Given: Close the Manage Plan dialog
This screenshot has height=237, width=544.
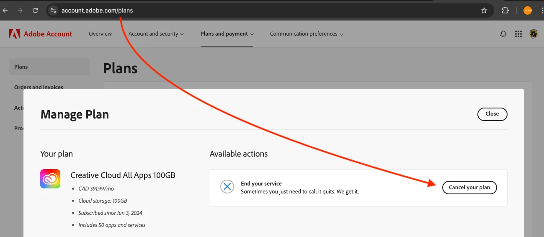Looking at the screenshot, I should click(492, 114).
